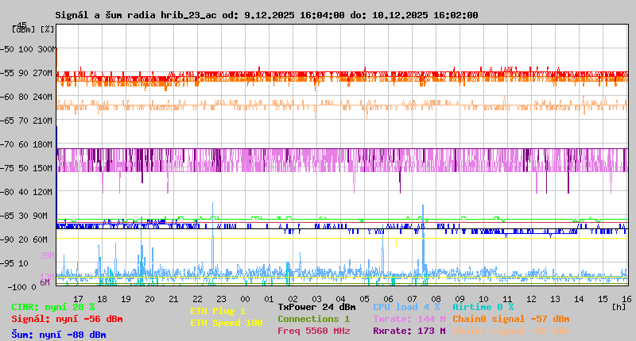Click the '-90' dBm axis label
Viewport: 636px width, 341px height.
[x=6, y=239]
